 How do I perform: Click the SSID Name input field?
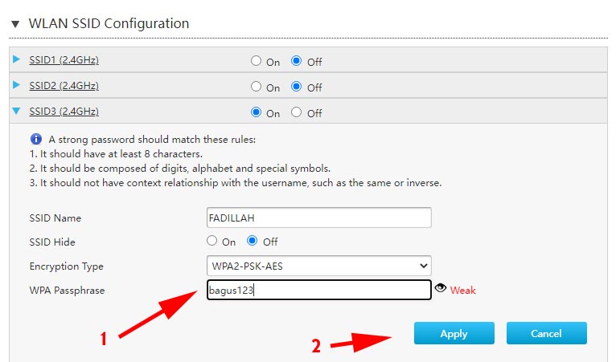tap(318, 218)
